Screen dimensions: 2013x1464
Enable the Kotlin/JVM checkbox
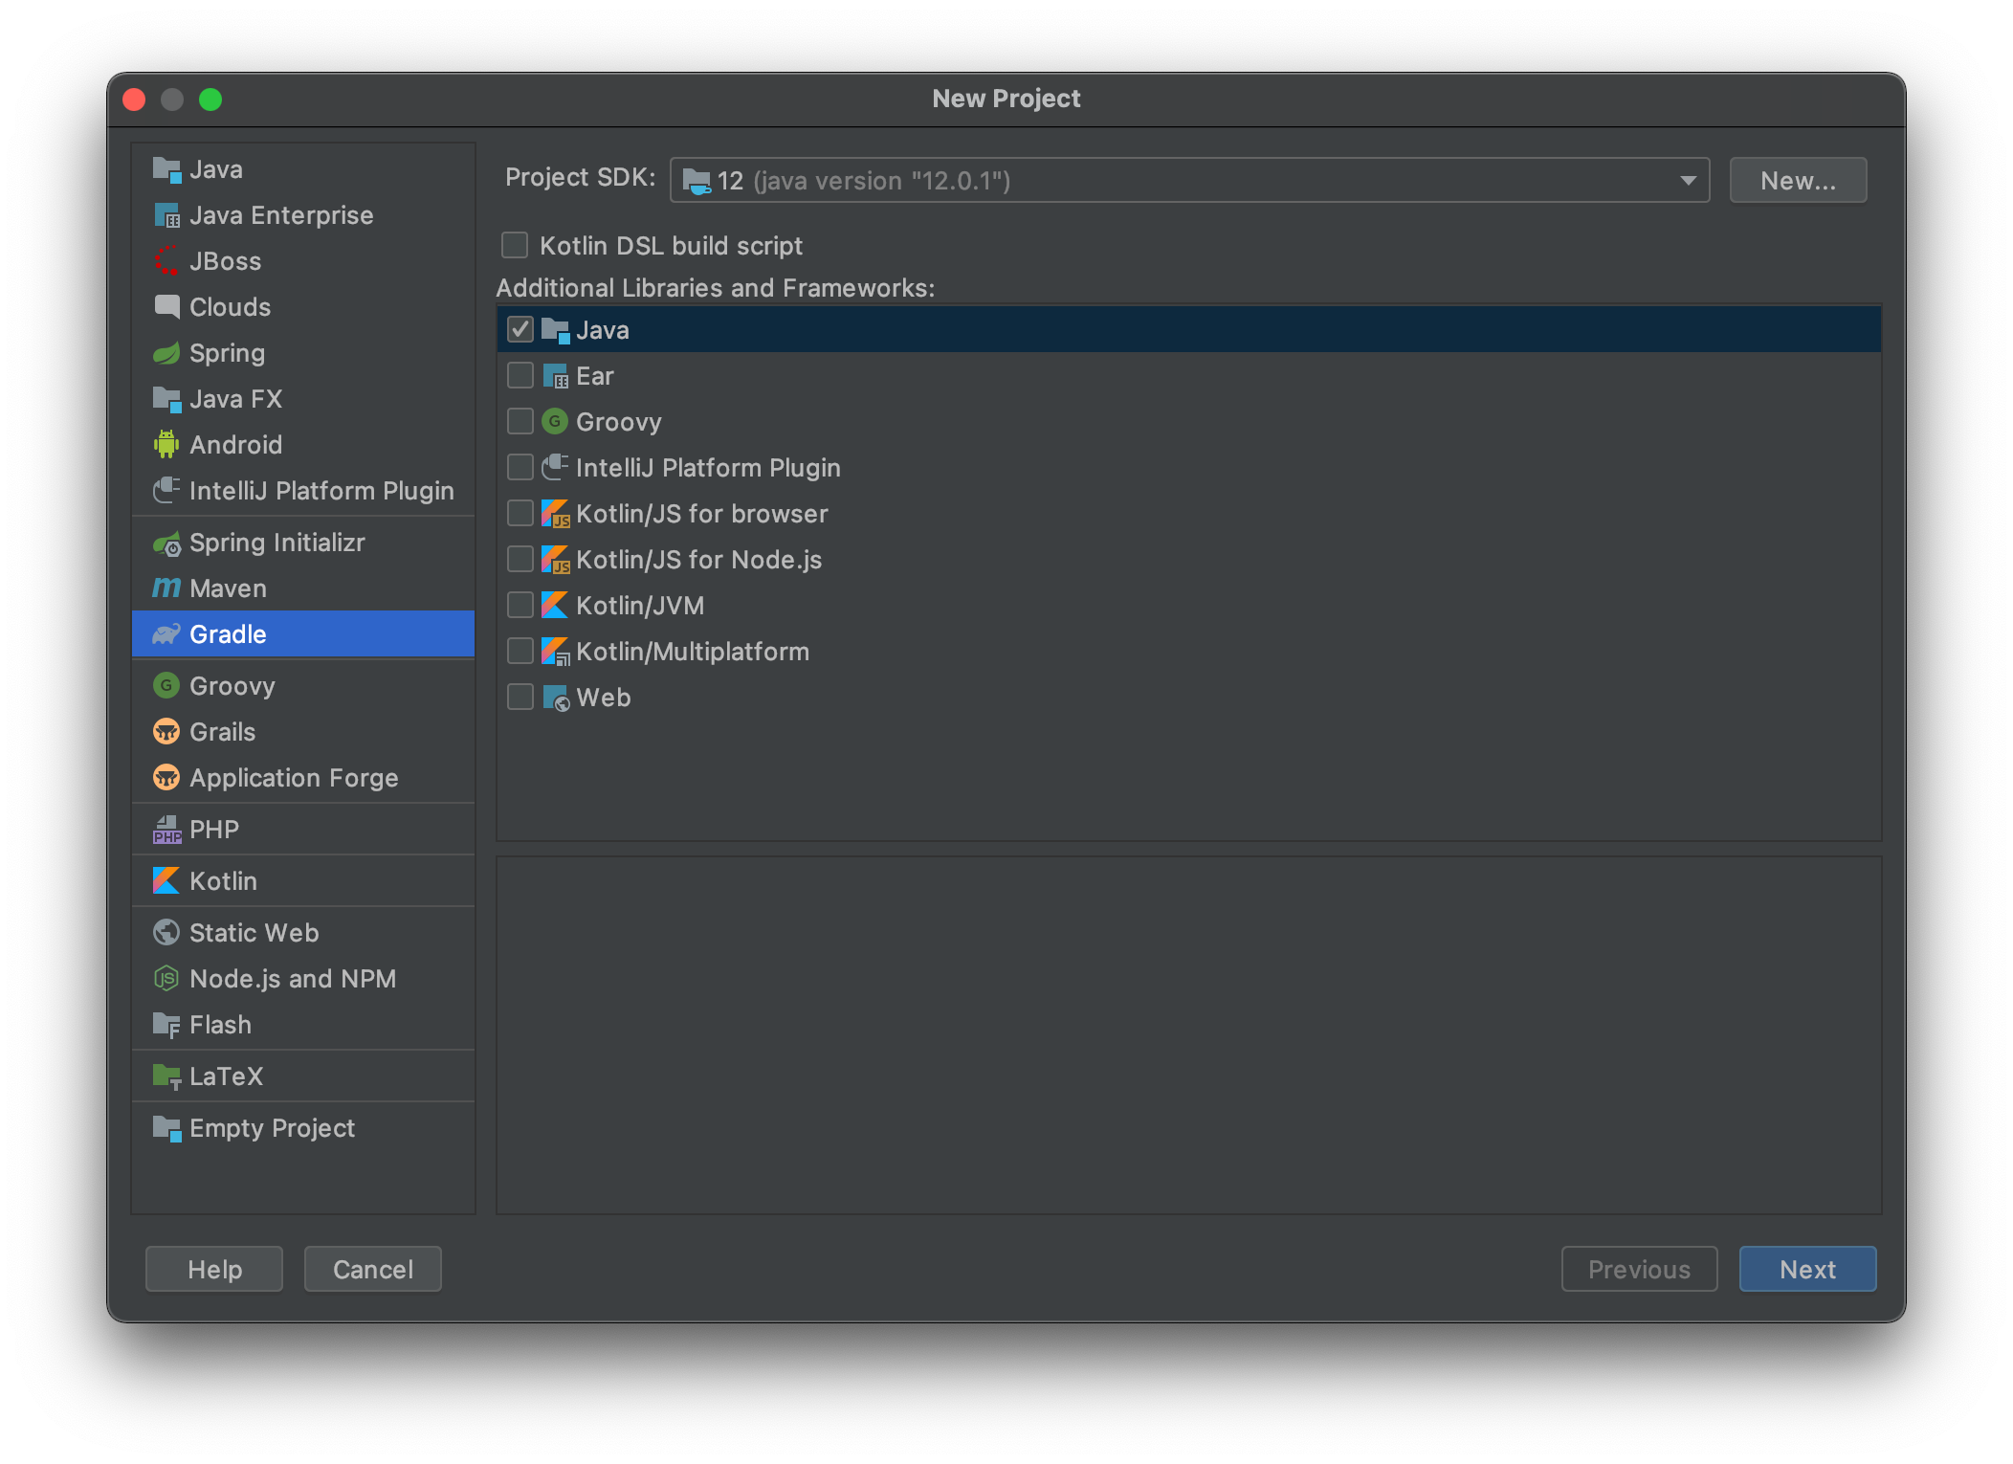520,605
